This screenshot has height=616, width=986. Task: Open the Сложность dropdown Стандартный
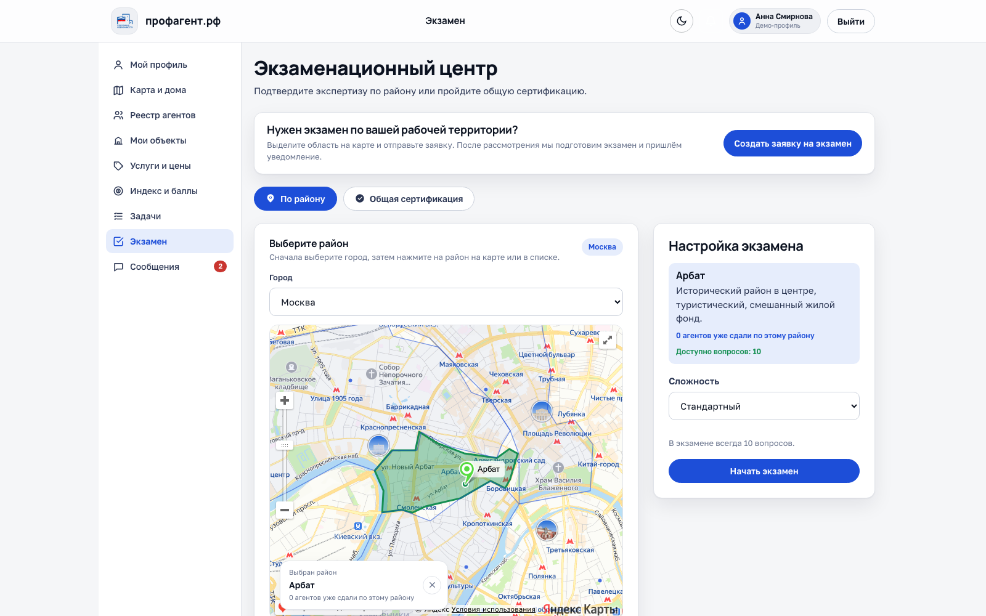point(764,406)
